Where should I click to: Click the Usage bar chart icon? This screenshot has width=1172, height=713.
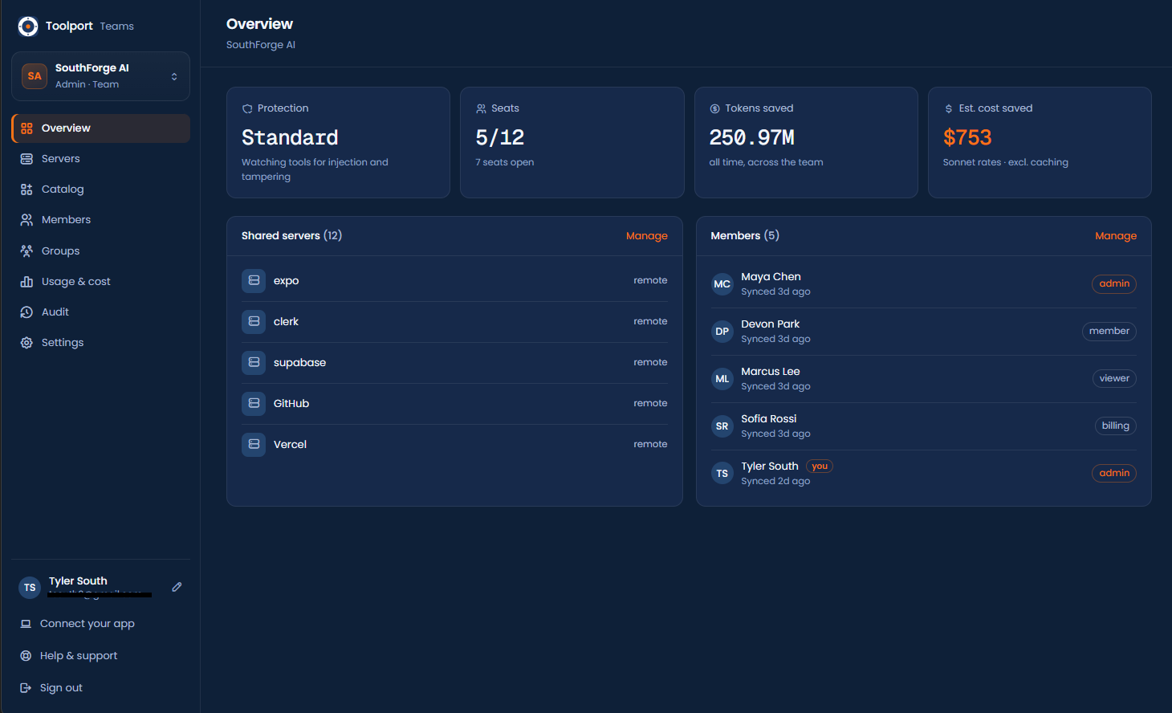click(x=26, y=282)
